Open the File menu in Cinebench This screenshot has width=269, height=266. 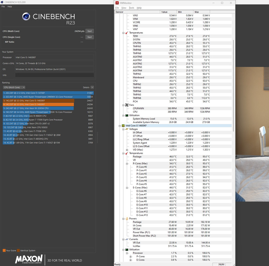[3, 7]
